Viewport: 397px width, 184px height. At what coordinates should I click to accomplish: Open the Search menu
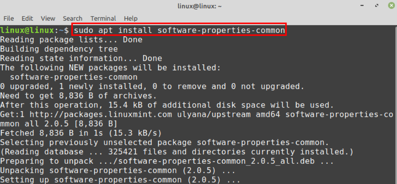pyautogui.click(x=73, y=18)
